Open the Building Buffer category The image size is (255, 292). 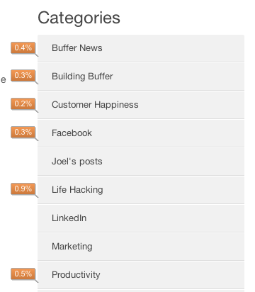click(x=141, y=77)
